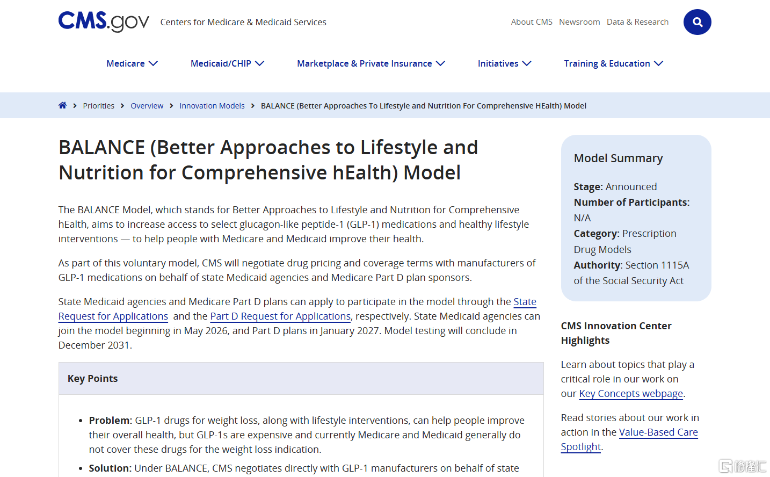Open Marketplace & Private Insurance dropdown
770x477 pixels.
point(371,63)
